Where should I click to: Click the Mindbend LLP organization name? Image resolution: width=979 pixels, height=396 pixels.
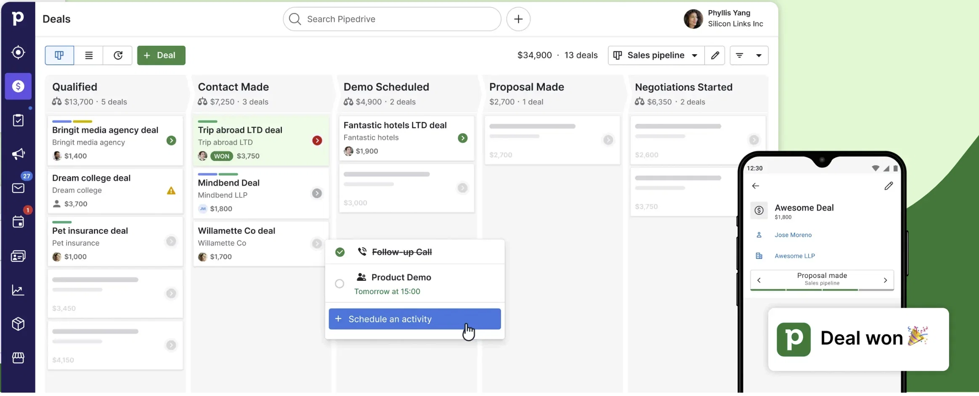pos(223,195)
